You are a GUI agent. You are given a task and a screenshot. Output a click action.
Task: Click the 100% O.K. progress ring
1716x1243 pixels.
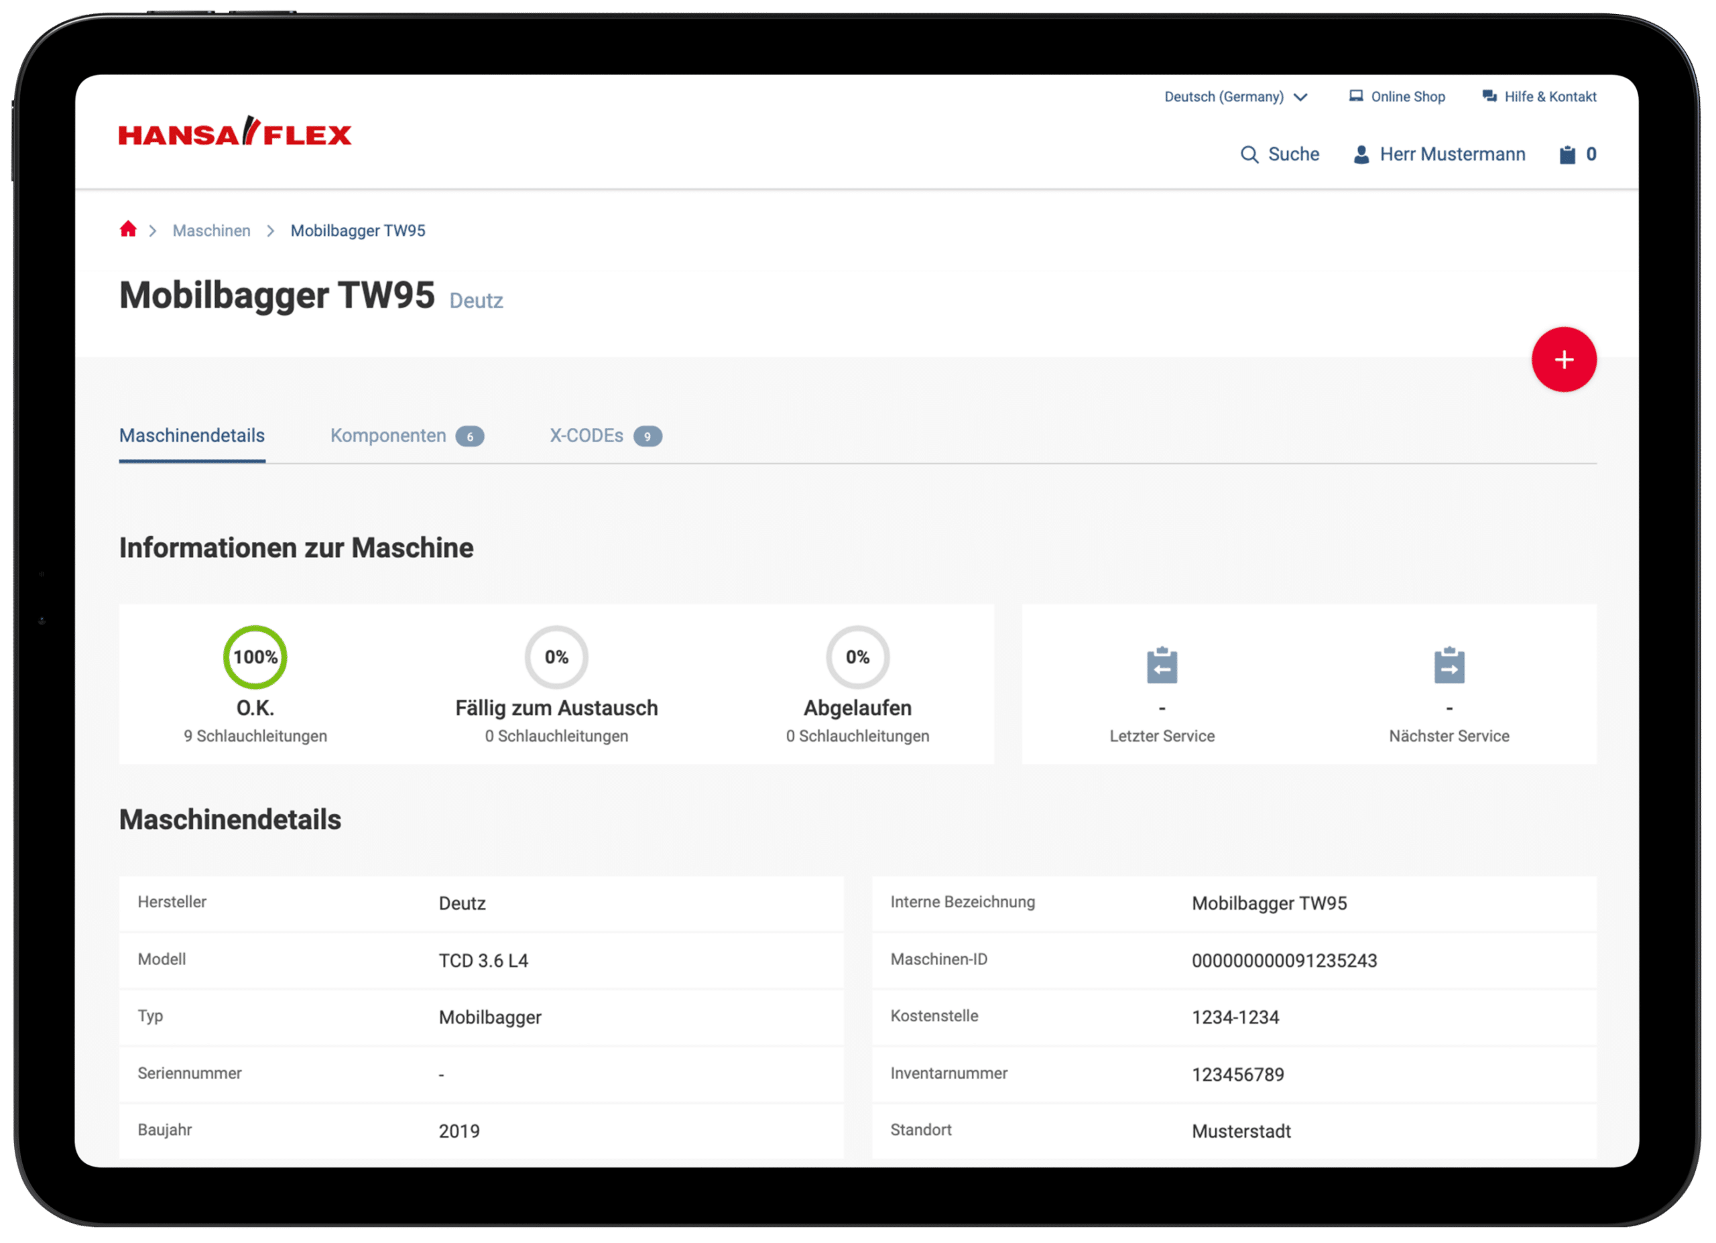255,657
